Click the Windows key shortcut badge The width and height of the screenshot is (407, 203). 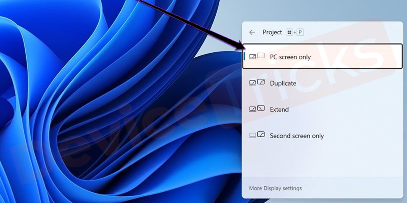(289, 32)
